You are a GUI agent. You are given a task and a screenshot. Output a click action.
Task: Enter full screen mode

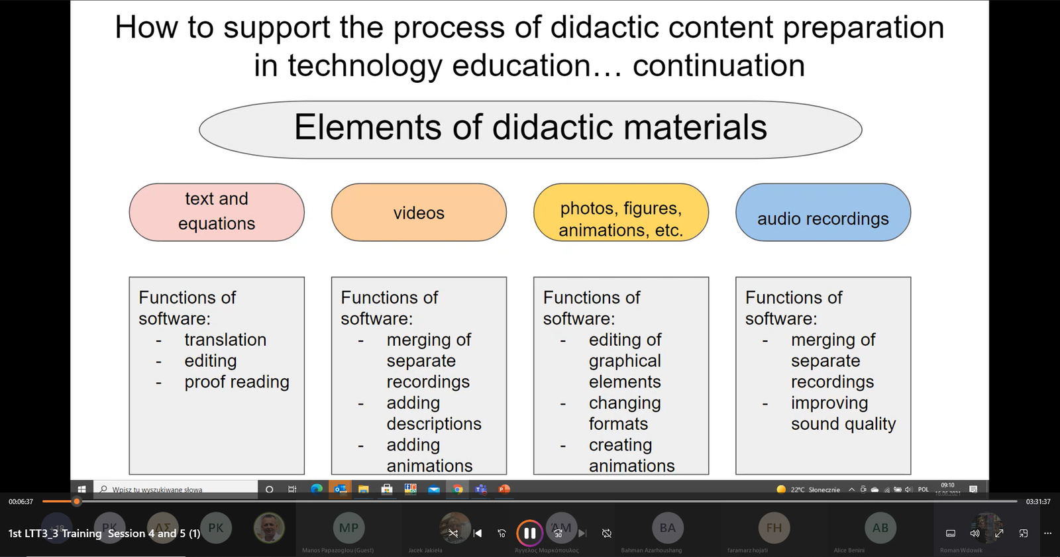(999, 533)
